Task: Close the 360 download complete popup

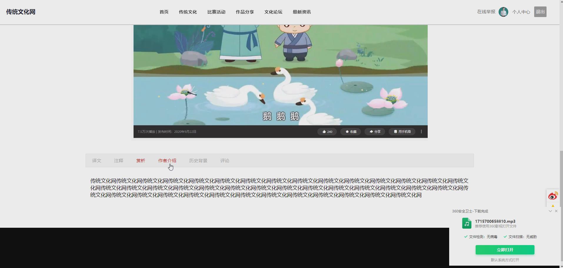Action: coord(556,211)
